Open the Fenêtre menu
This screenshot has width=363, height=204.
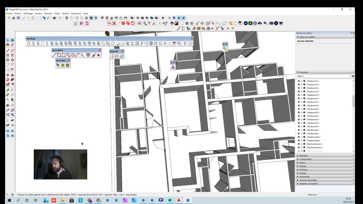click(66, 13)
